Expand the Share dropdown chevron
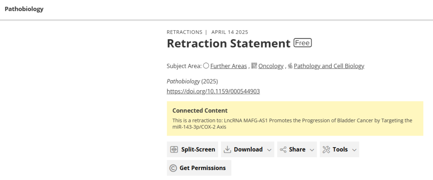This screenshot has width=433, height=180. tap(312, 150)
